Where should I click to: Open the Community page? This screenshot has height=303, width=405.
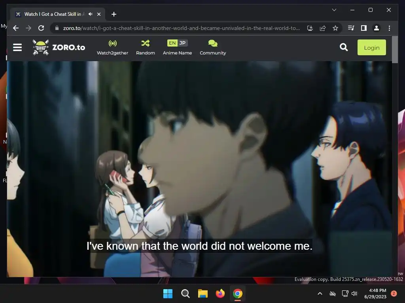[213, 47]
